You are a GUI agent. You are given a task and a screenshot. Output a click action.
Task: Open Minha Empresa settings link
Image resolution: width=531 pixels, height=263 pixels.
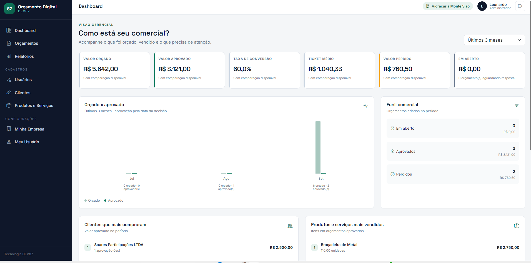click(36, 129)
